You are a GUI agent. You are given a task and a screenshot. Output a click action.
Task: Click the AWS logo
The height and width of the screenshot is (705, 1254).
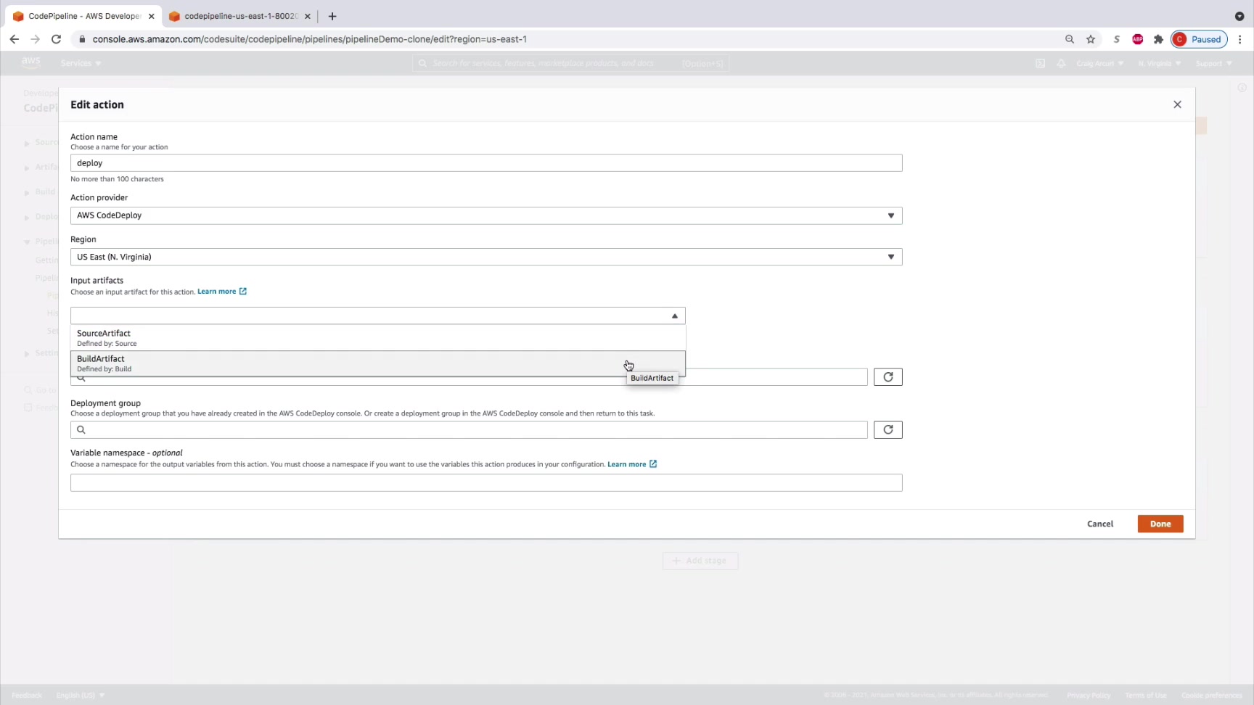pyautogui.click(x=30, y=63)
